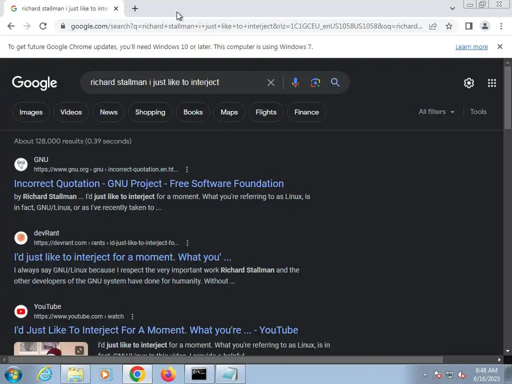Switch to Maps results
Viewport: 512px width, 384px height.
[229, 112]
